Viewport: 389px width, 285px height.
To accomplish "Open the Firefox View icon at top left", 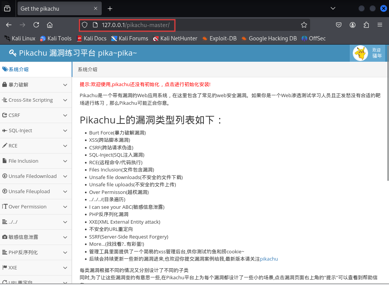I will click(x=8, y=9).
